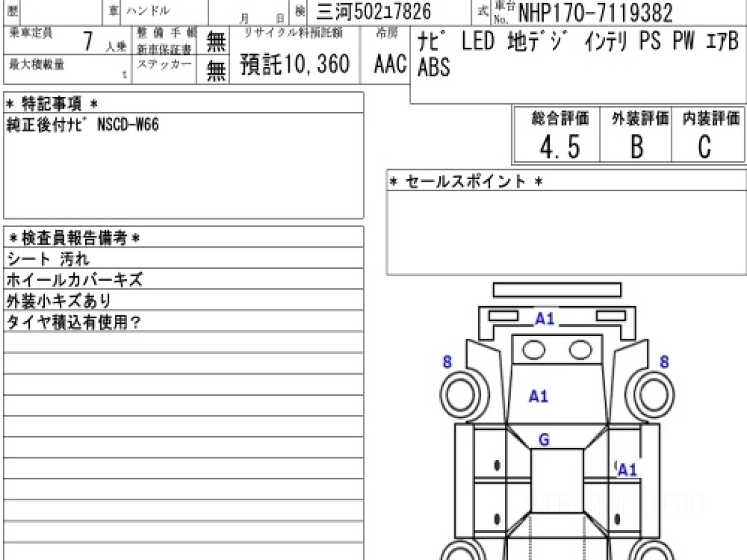This screenshot has height=560, width=747.
Task: Click the 8 beside the right front tire
Action: 664,362
